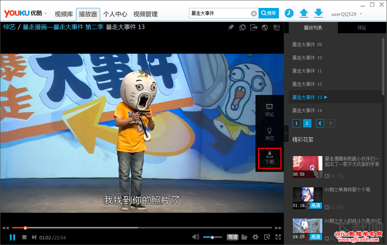Open comments from the video side overlay

[269, 110]
